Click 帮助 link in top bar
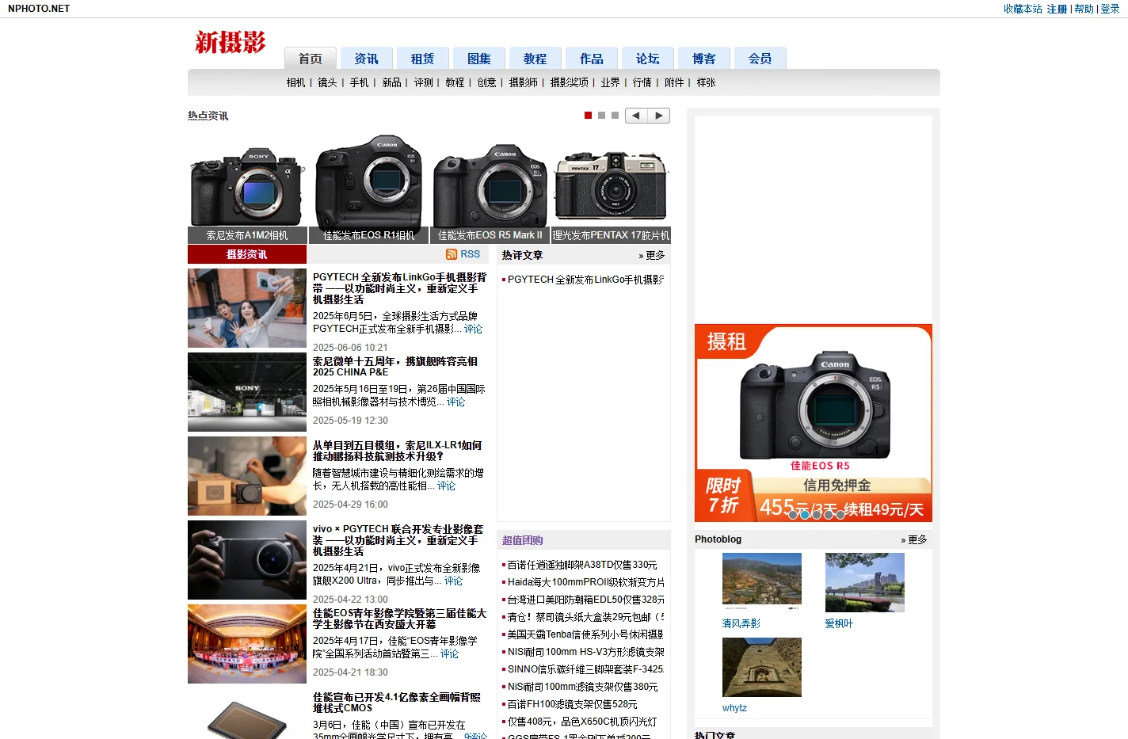Viewport: 1128px width, 739px height. tap(1084, 9)
